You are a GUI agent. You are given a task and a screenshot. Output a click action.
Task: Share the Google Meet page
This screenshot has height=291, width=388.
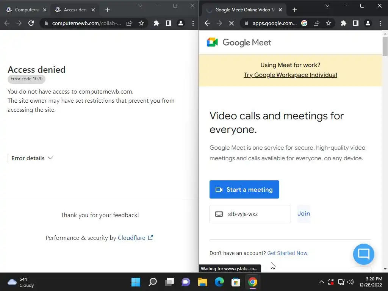[x=316, y=23]
